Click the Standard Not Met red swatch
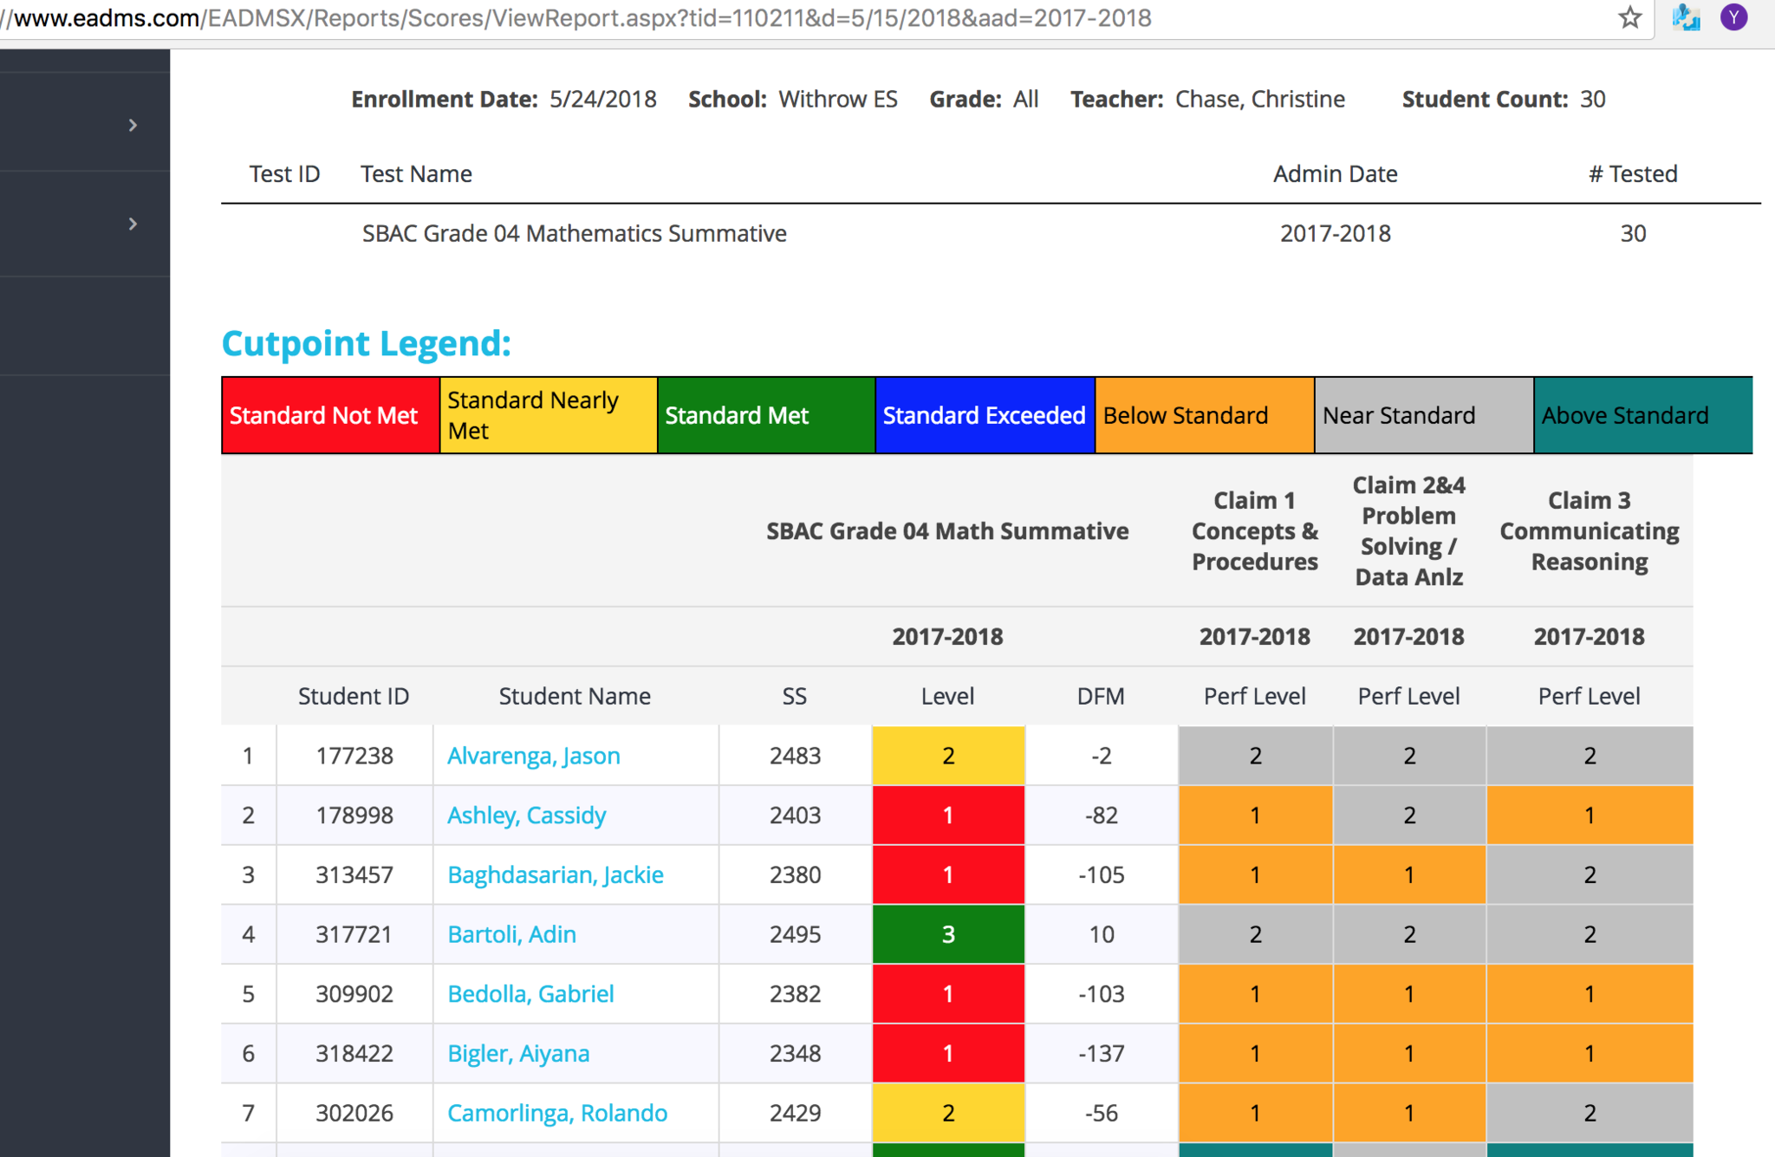The width and height of the screenshot is (1775, 1157). [x=330, y=416]
